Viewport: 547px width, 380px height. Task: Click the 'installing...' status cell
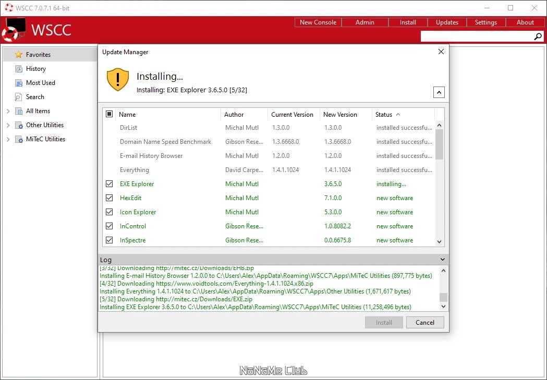(x=391, y=183)
